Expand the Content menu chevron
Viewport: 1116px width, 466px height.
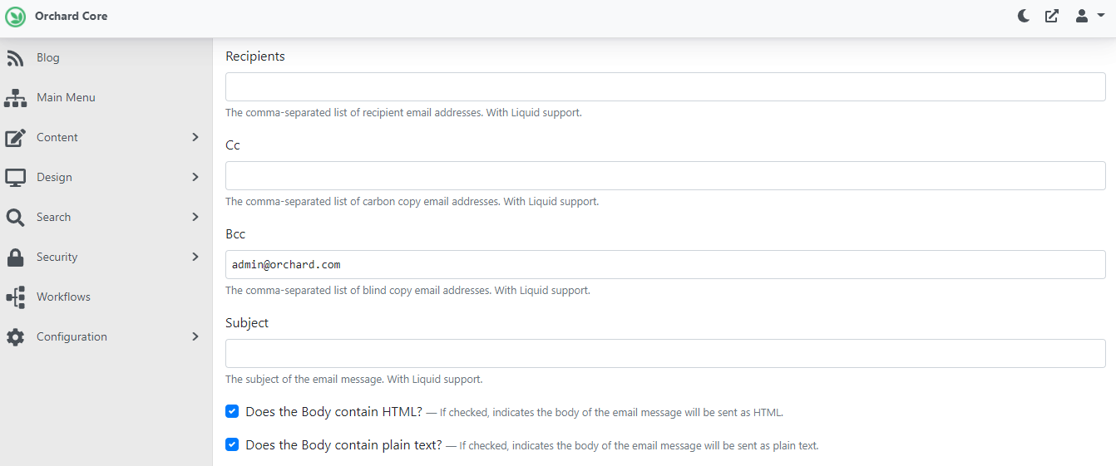pos(195,137)
